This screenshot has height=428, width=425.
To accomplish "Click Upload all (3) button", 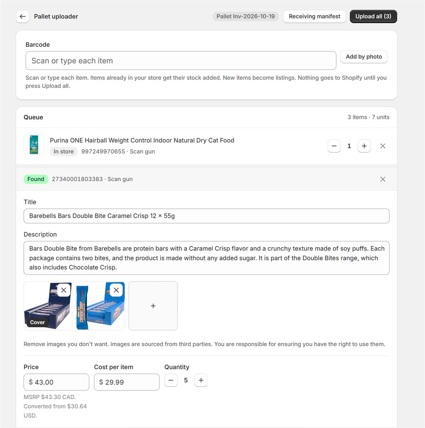I will (x=373, y=16).
